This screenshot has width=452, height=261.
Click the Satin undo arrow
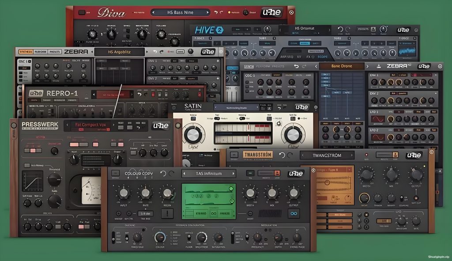(x=279, y=108)
